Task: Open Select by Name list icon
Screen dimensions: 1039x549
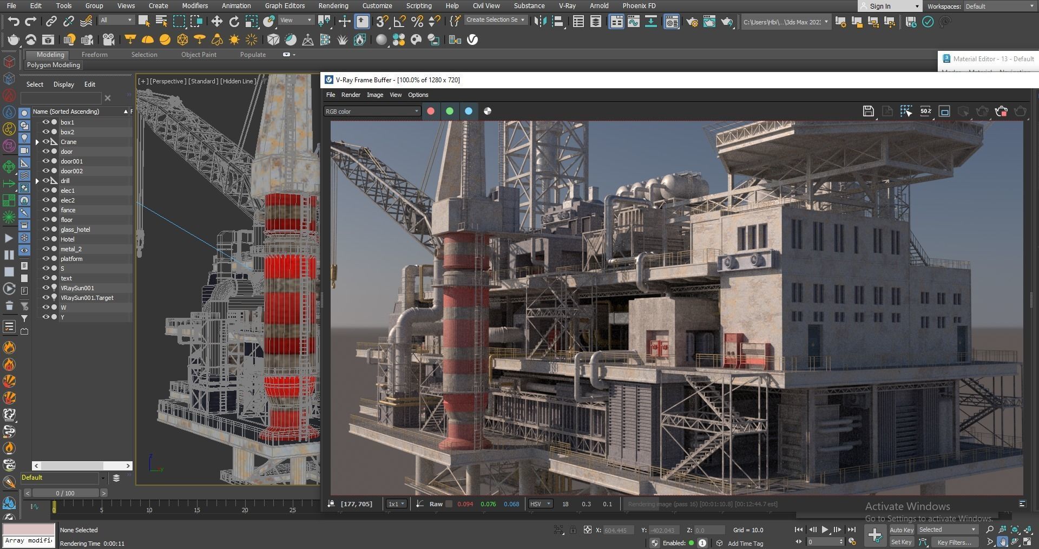Action: pyautogui.click(x=161, y=22)
